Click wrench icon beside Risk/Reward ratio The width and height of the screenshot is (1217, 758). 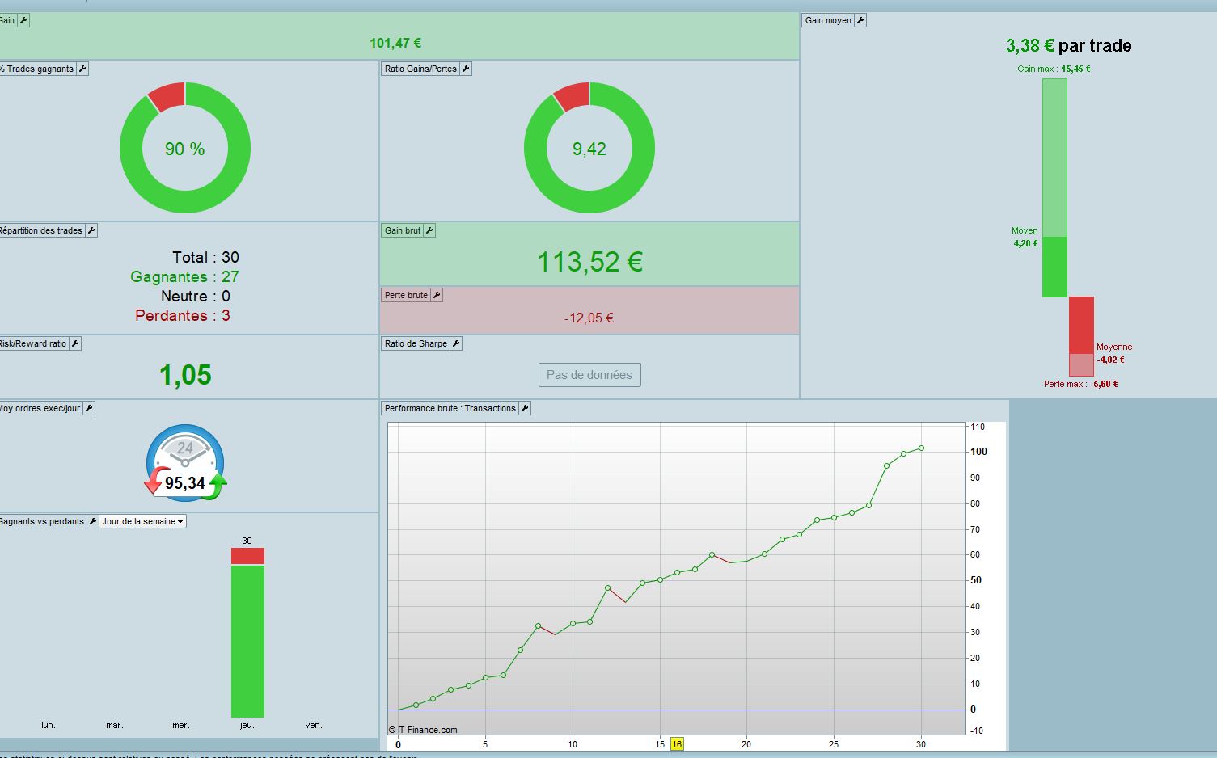coord(75,343)
